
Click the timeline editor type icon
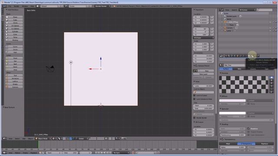(4, 153)
